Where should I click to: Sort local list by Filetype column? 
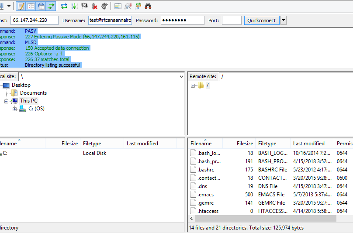coord(92,144)
